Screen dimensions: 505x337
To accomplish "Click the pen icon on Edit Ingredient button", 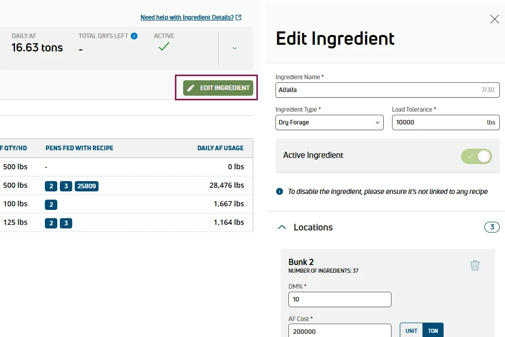I will click(x=191, y=88).
